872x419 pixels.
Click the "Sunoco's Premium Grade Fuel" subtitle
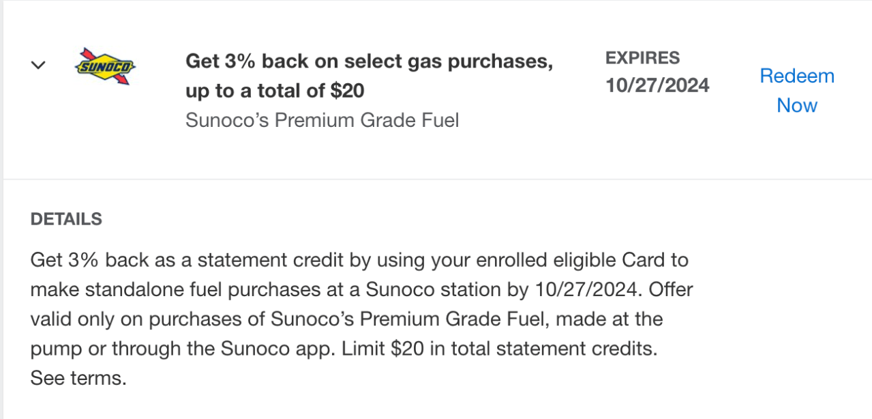pos(322,121)
